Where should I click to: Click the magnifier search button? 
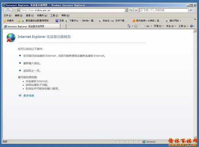pos(191,10)
